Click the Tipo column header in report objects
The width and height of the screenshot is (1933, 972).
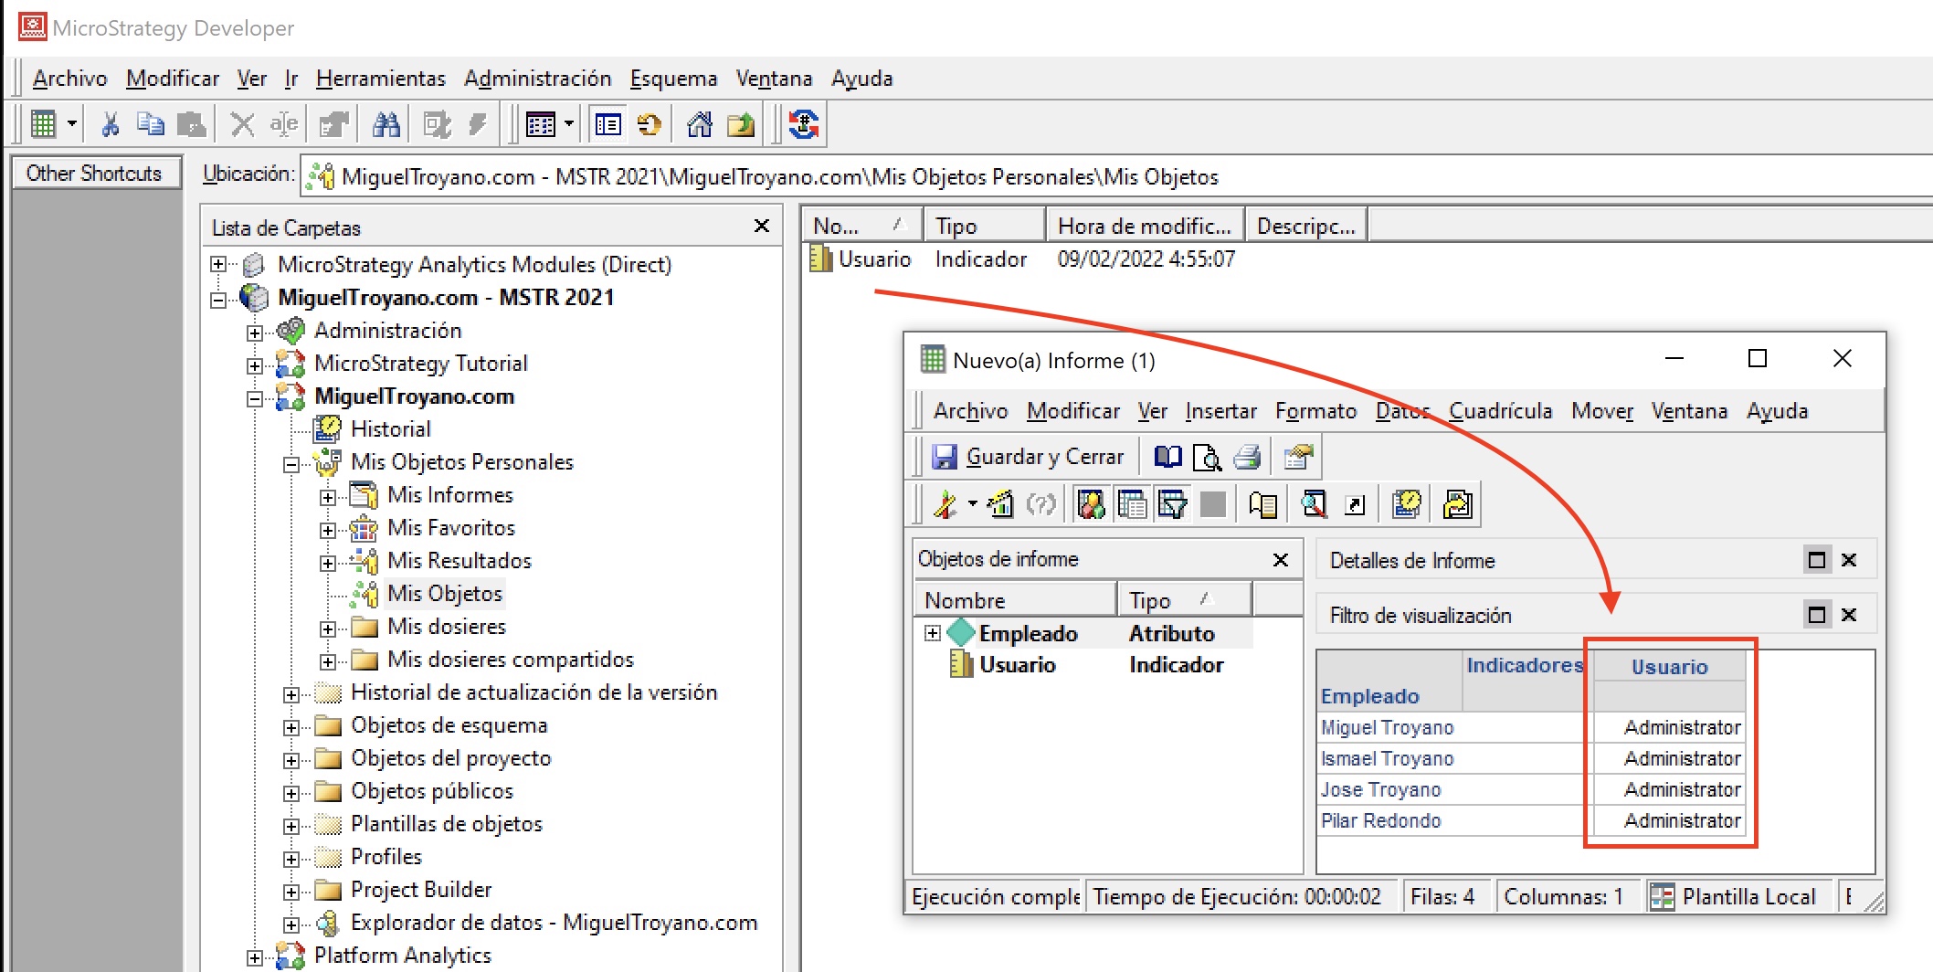point(1184,600)
